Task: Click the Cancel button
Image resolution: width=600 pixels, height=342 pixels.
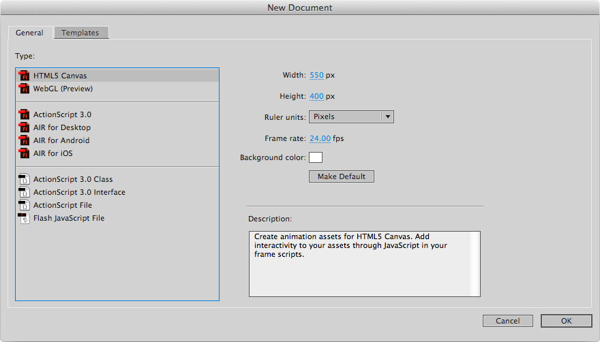Action: coord(508,321)
